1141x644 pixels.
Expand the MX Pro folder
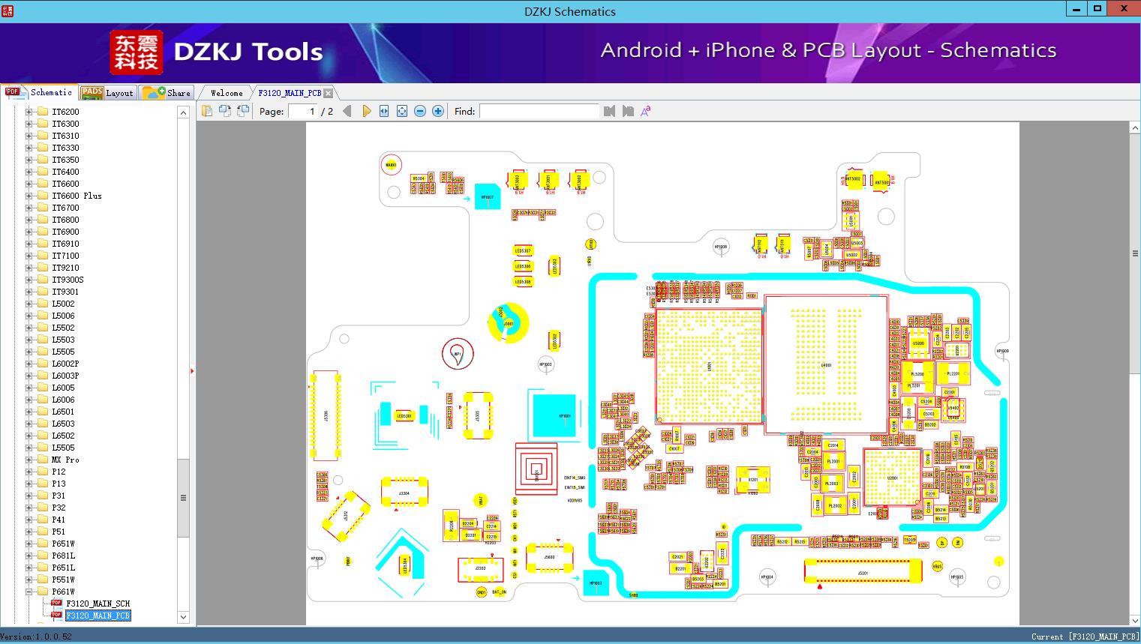[x=29, y=460]
